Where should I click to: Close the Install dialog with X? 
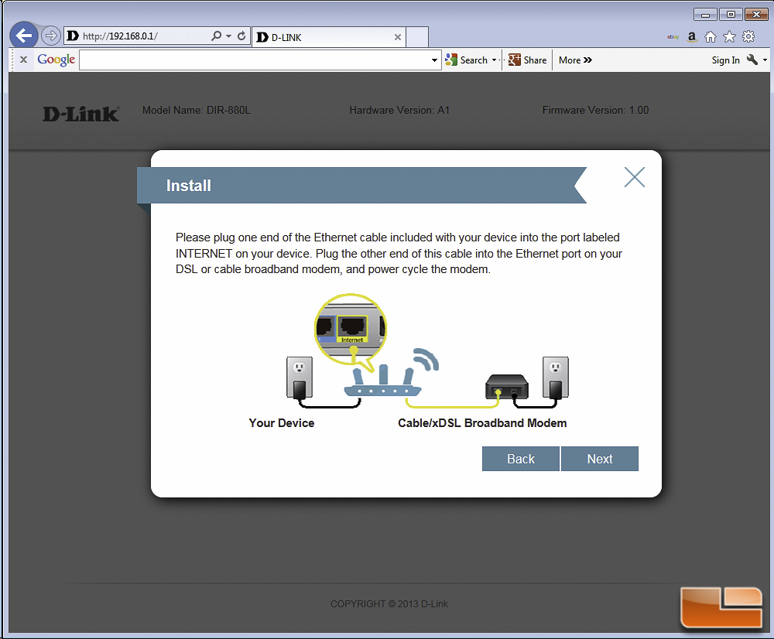[635, 177]
